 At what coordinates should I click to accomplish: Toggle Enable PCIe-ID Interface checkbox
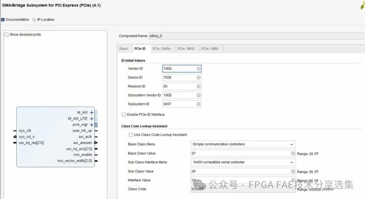click(x=124, y=114)
